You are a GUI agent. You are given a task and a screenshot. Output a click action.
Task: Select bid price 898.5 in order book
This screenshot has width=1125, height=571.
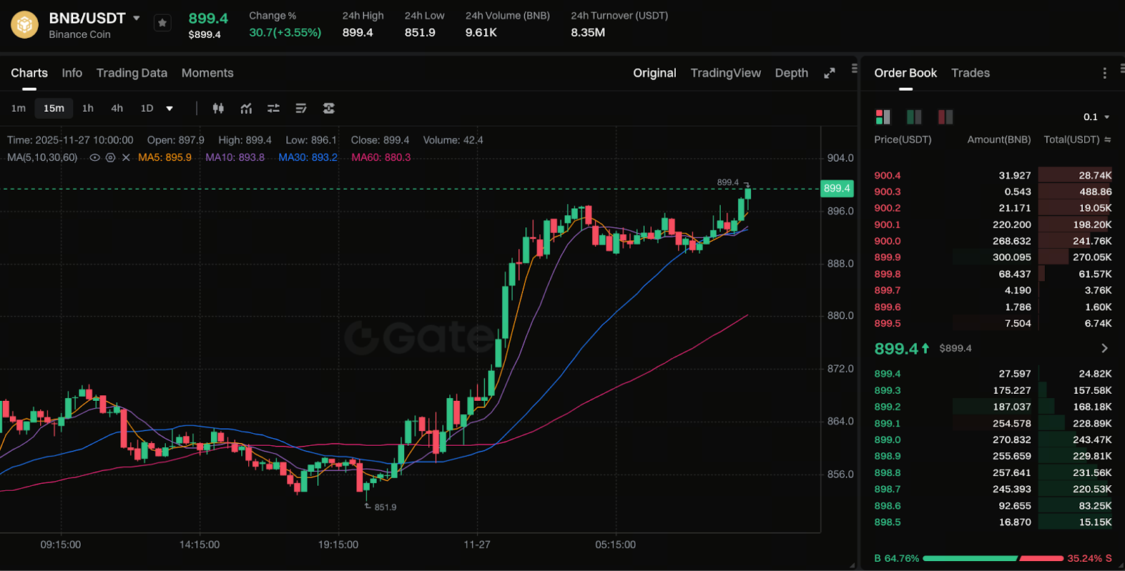887,522
